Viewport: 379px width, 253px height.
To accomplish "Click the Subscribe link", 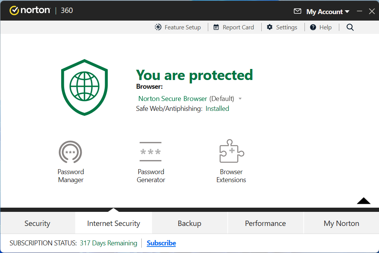I will (161, 243).
